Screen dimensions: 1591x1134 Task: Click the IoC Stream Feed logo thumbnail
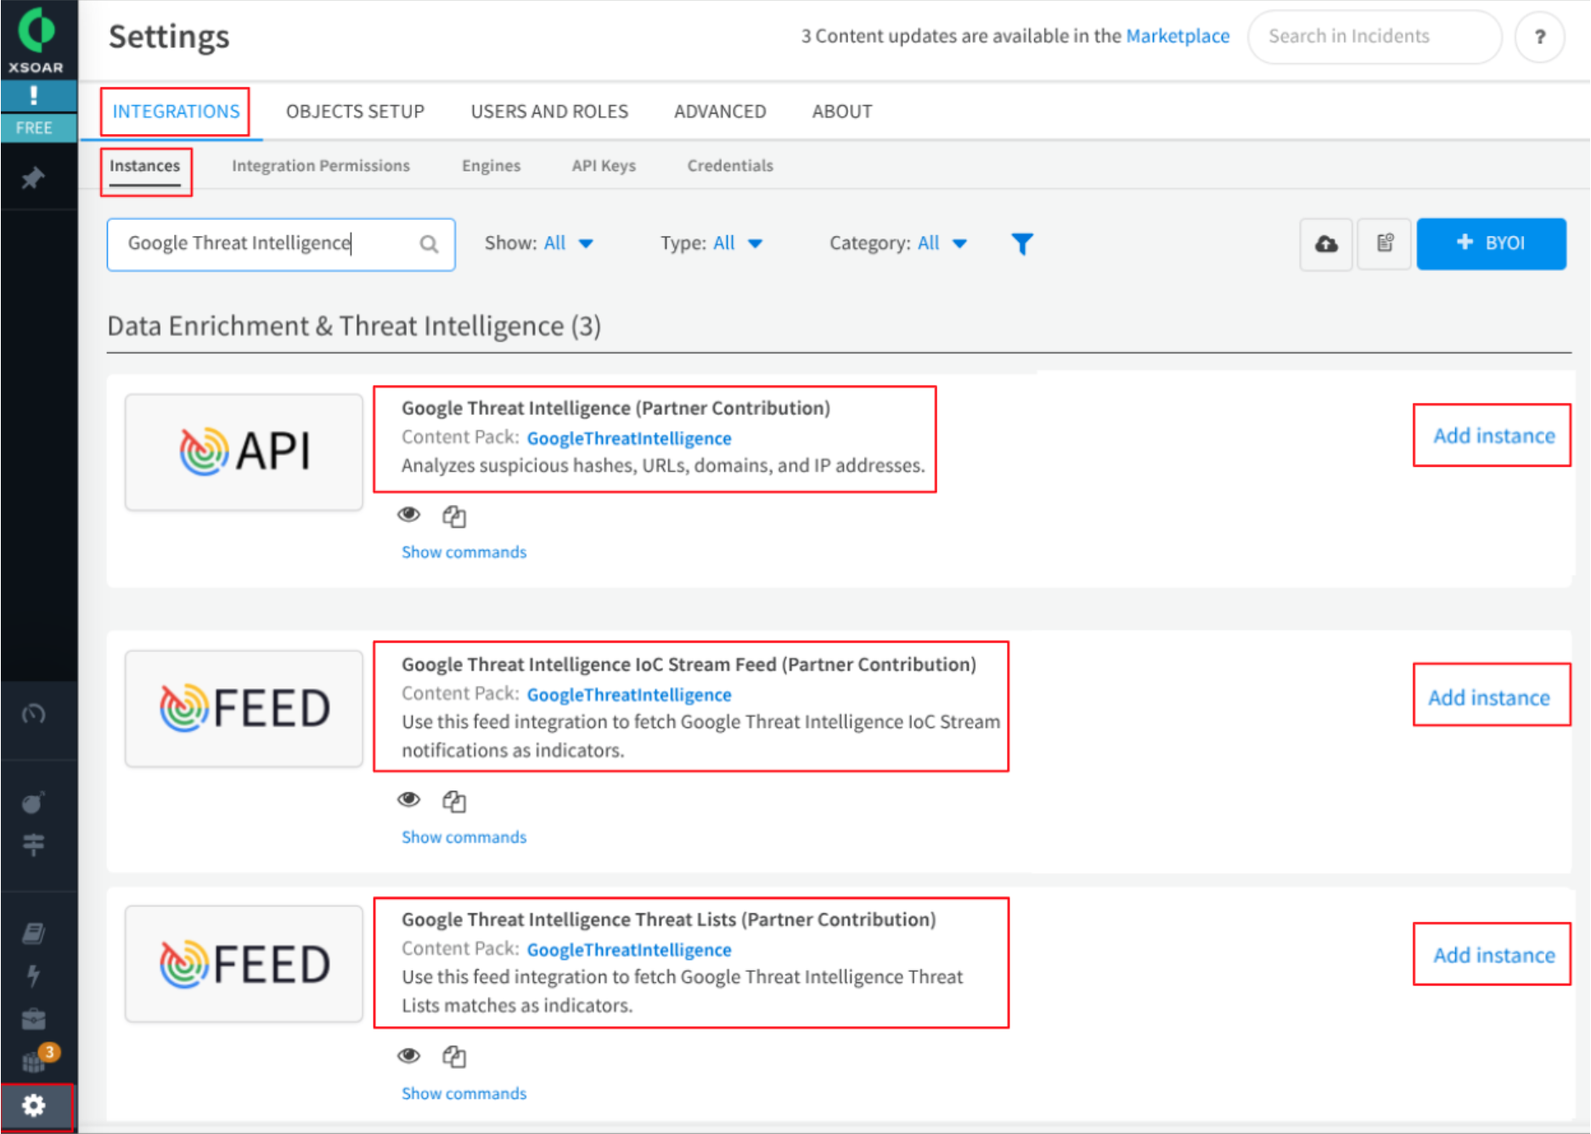pyautogui.click(x=244, y=709)
